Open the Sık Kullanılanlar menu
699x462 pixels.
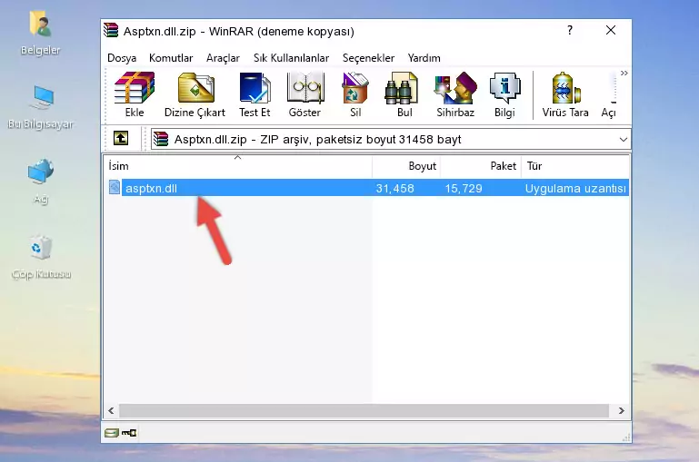291,58
